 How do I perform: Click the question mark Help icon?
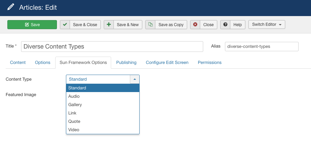225,25
